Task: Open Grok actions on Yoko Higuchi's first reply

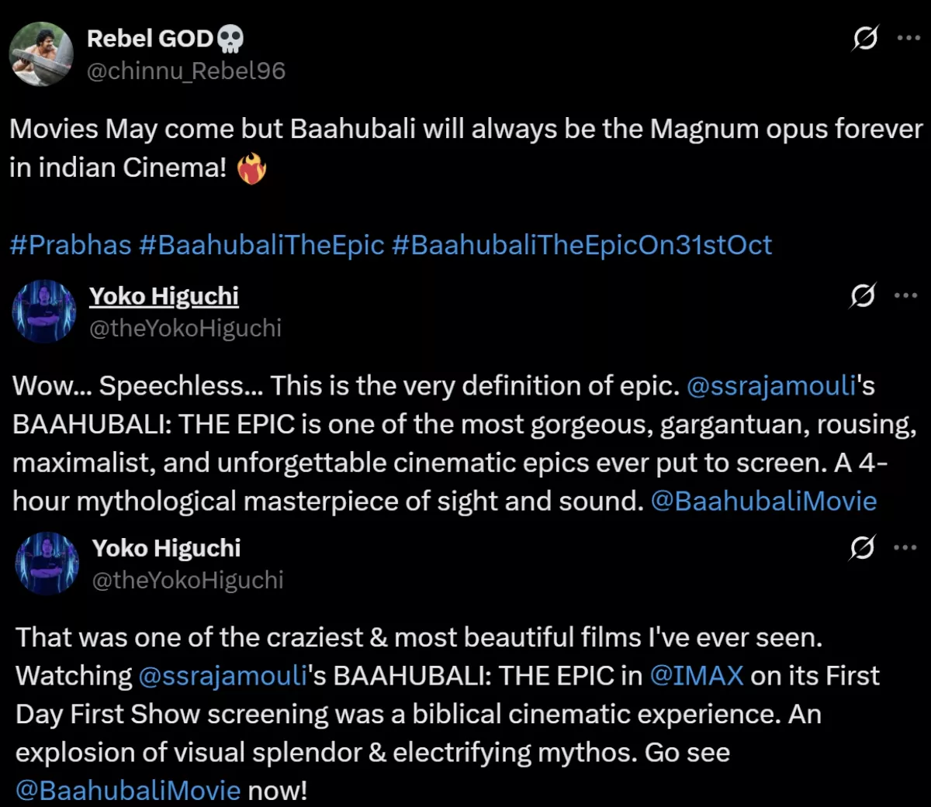Action: tap(862, 296)
